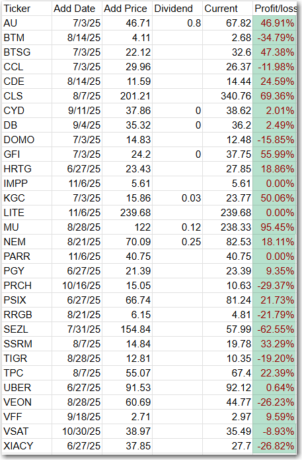Click the Dividend header cell
Viewport: 302px width, 460px height.
pyautogui.click(x=178, y=9)
